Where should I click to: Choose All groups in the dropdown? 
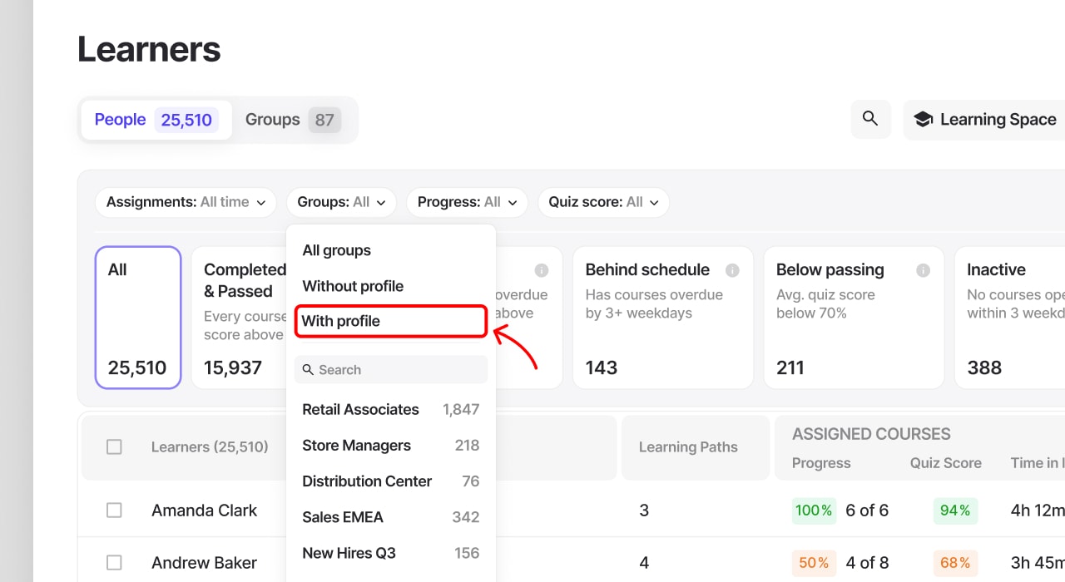[391, 250]
